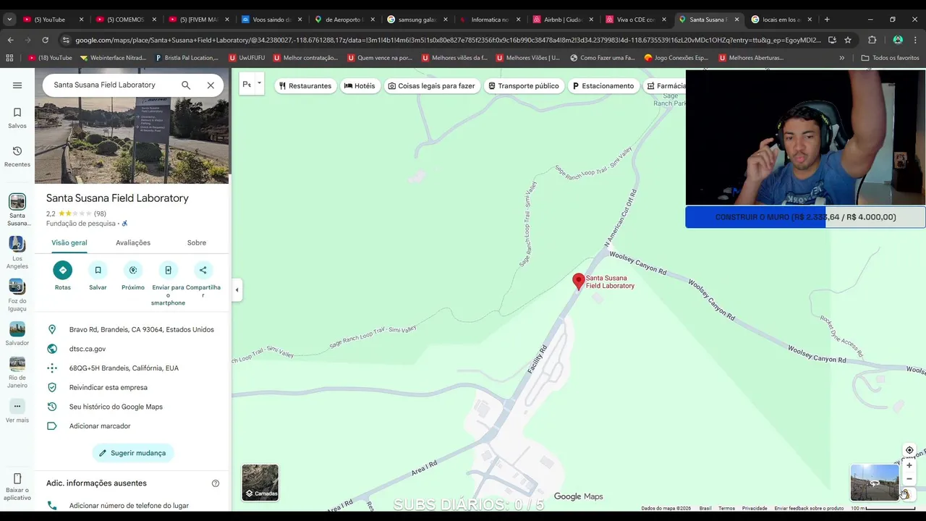Screen dimensions: 926x521
Task: Click the missing info help icon
Action: pos(216,483)
